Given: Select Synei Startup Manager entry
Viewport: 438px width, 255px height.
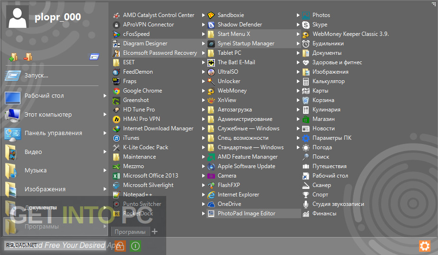Looking at the screenshot, I should click(x=254, y=43).
